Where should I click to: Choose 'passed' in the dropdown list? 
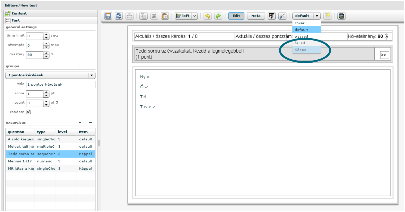[301, 37]
